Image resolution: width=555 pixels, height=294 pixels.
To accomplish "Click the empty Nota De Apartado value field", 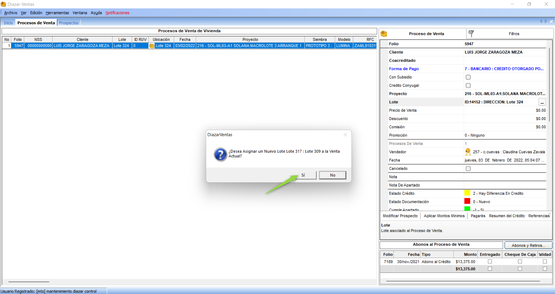I will [x=505, y=185].
